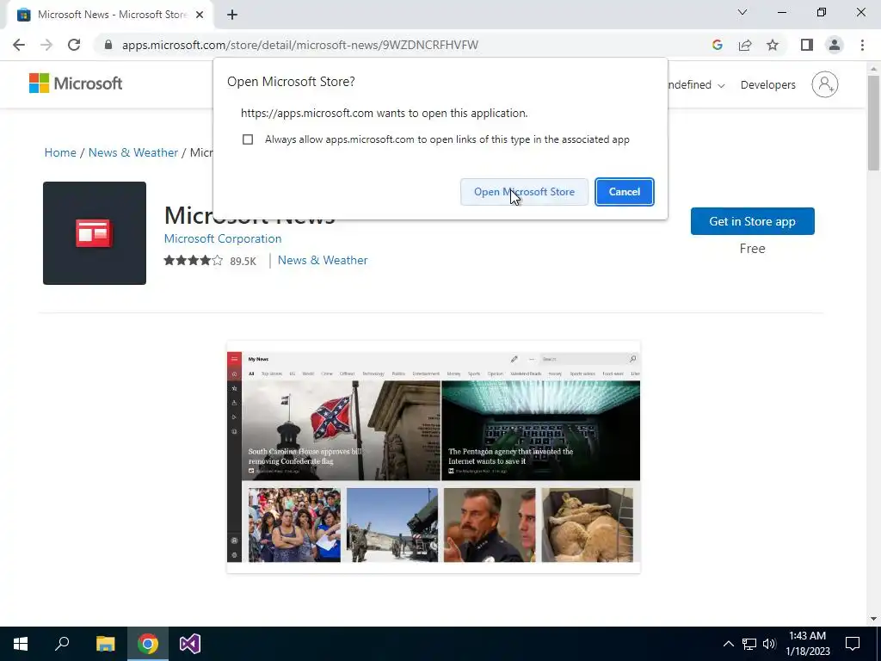Click the padlock site info icon
This screenshot has height=661, width=881.
point(108,45)
